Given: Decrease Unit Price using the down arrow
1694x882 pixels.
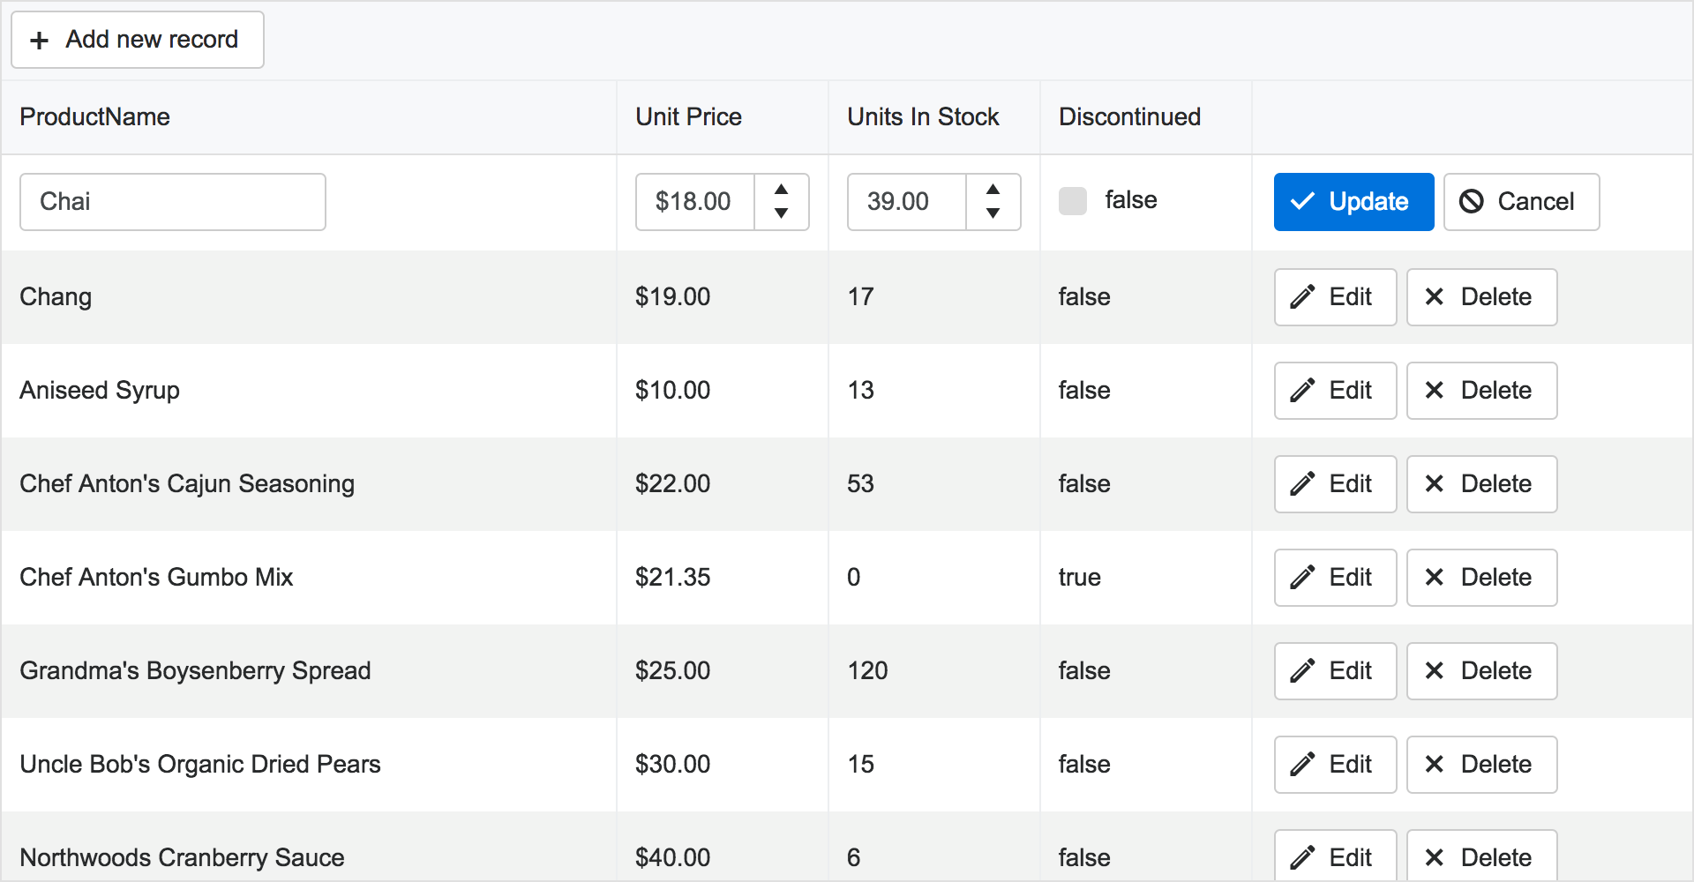Looking at the screenshot, I should click(x=781, y=213).
